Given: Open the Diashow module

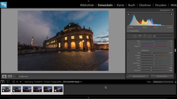Looking at the screenshot, I should pos(145,5).
